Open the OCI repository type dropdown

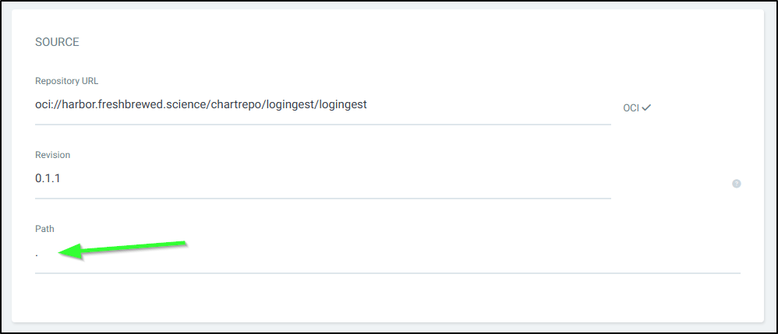636,107
